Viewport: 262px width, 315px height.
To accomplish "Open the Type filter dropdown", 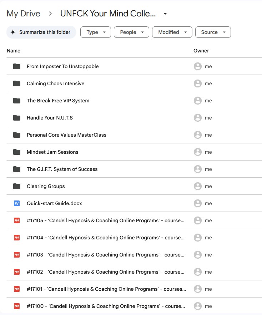I will point(96,32).
